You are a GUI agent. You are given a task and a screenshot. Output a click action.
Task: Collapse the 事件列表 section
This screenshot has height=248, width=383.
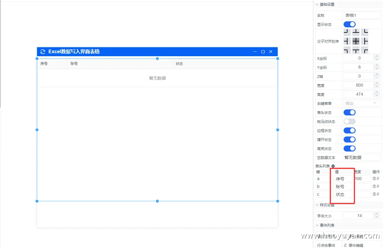(x=317, y=225)
